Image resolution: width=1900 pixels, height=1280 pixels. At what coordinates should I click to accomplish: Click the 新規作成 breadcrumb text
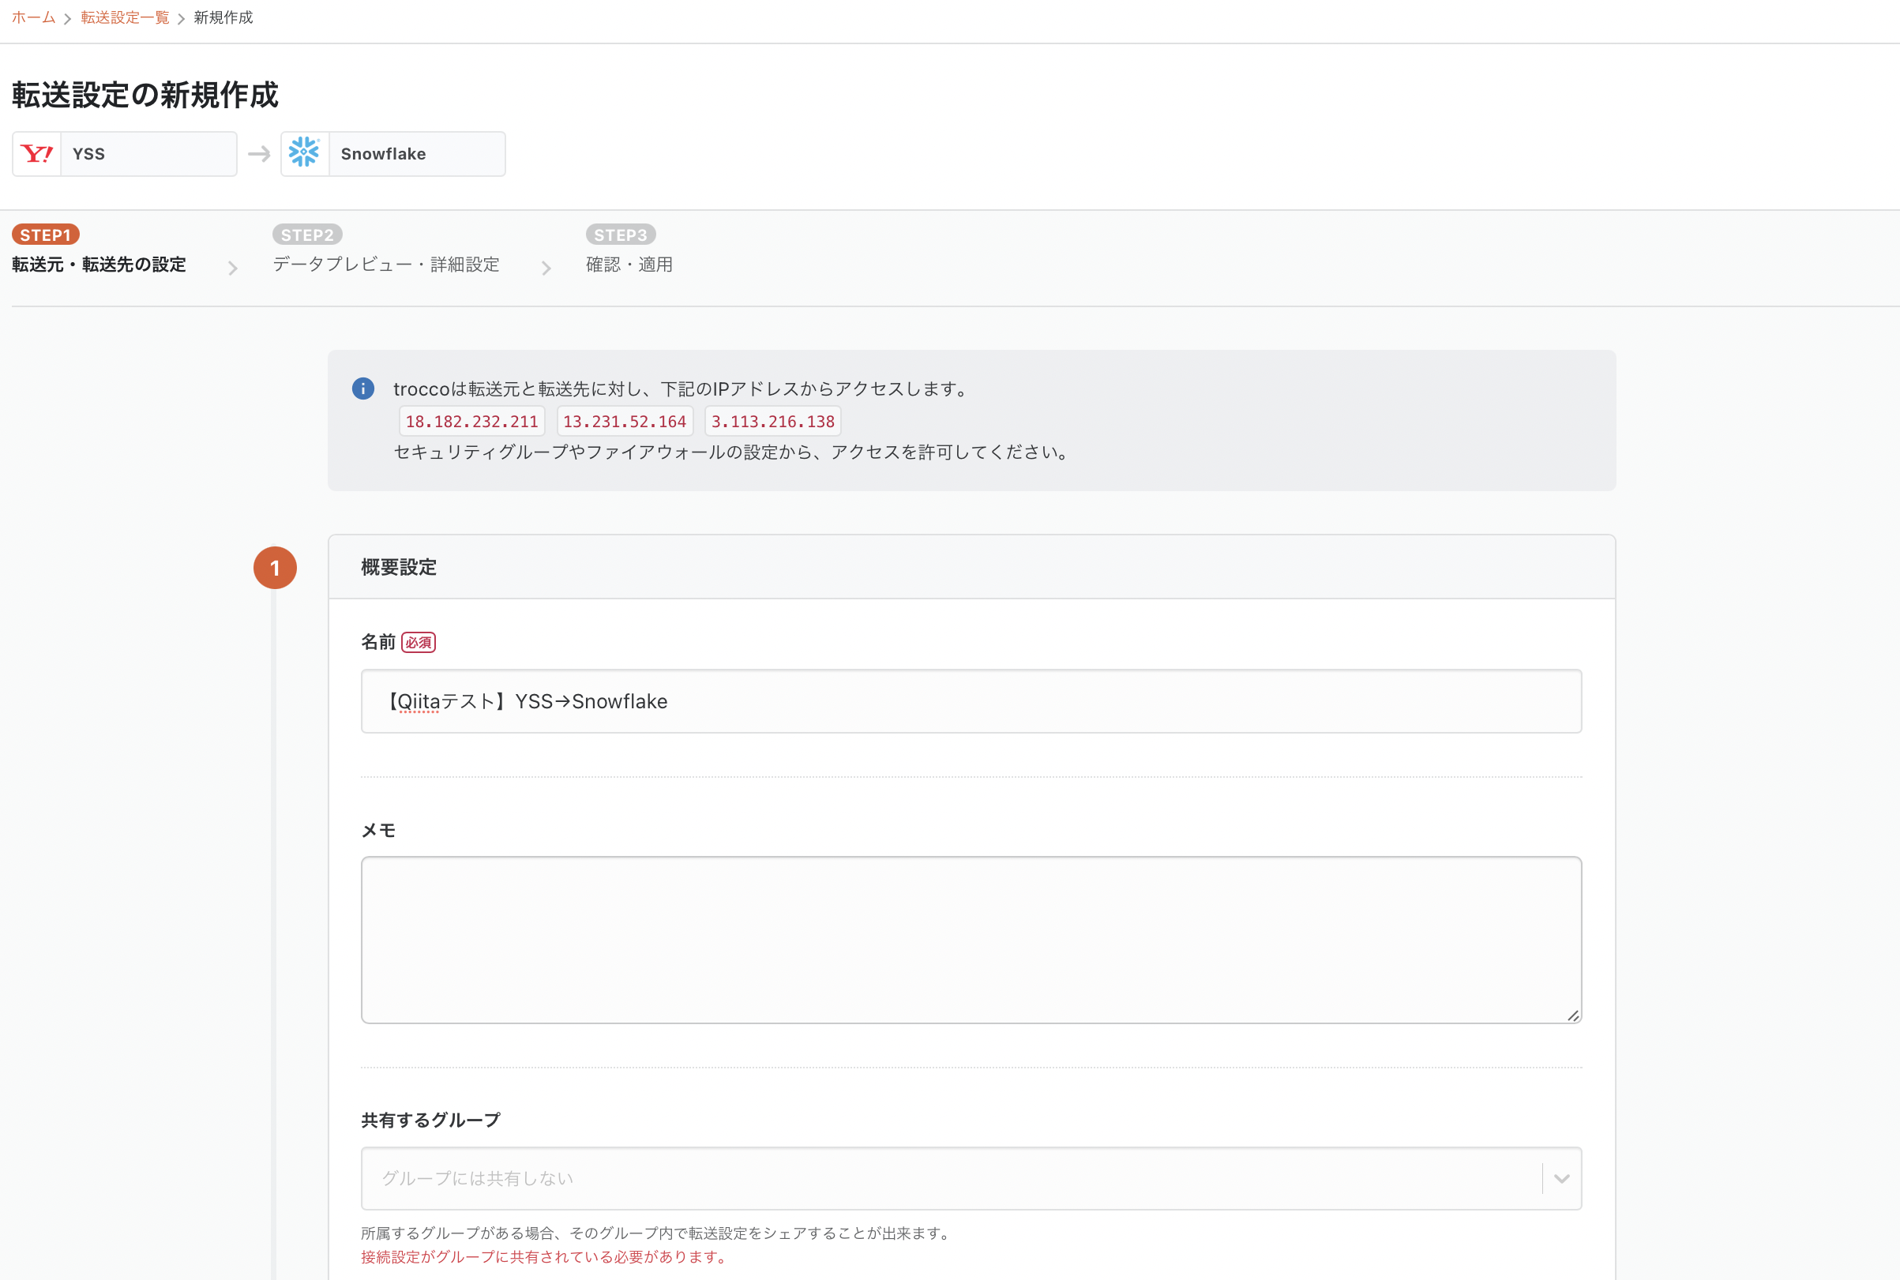(223, 18)
